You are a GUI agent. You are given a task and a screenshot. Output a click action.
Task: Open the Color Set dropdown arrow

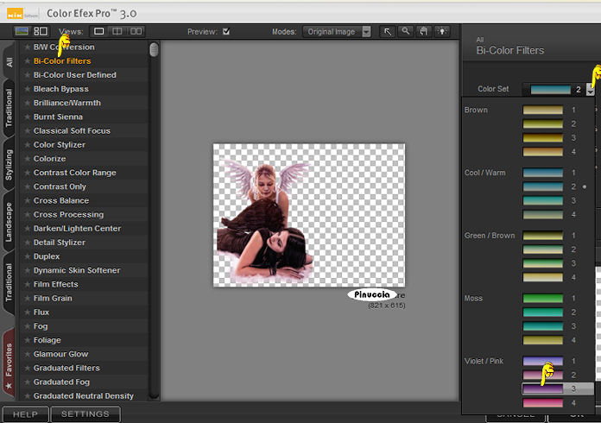591,90
